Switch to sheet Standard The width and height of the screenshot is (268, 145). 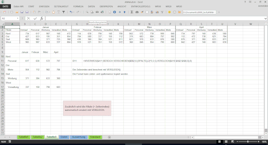(95, 137)
